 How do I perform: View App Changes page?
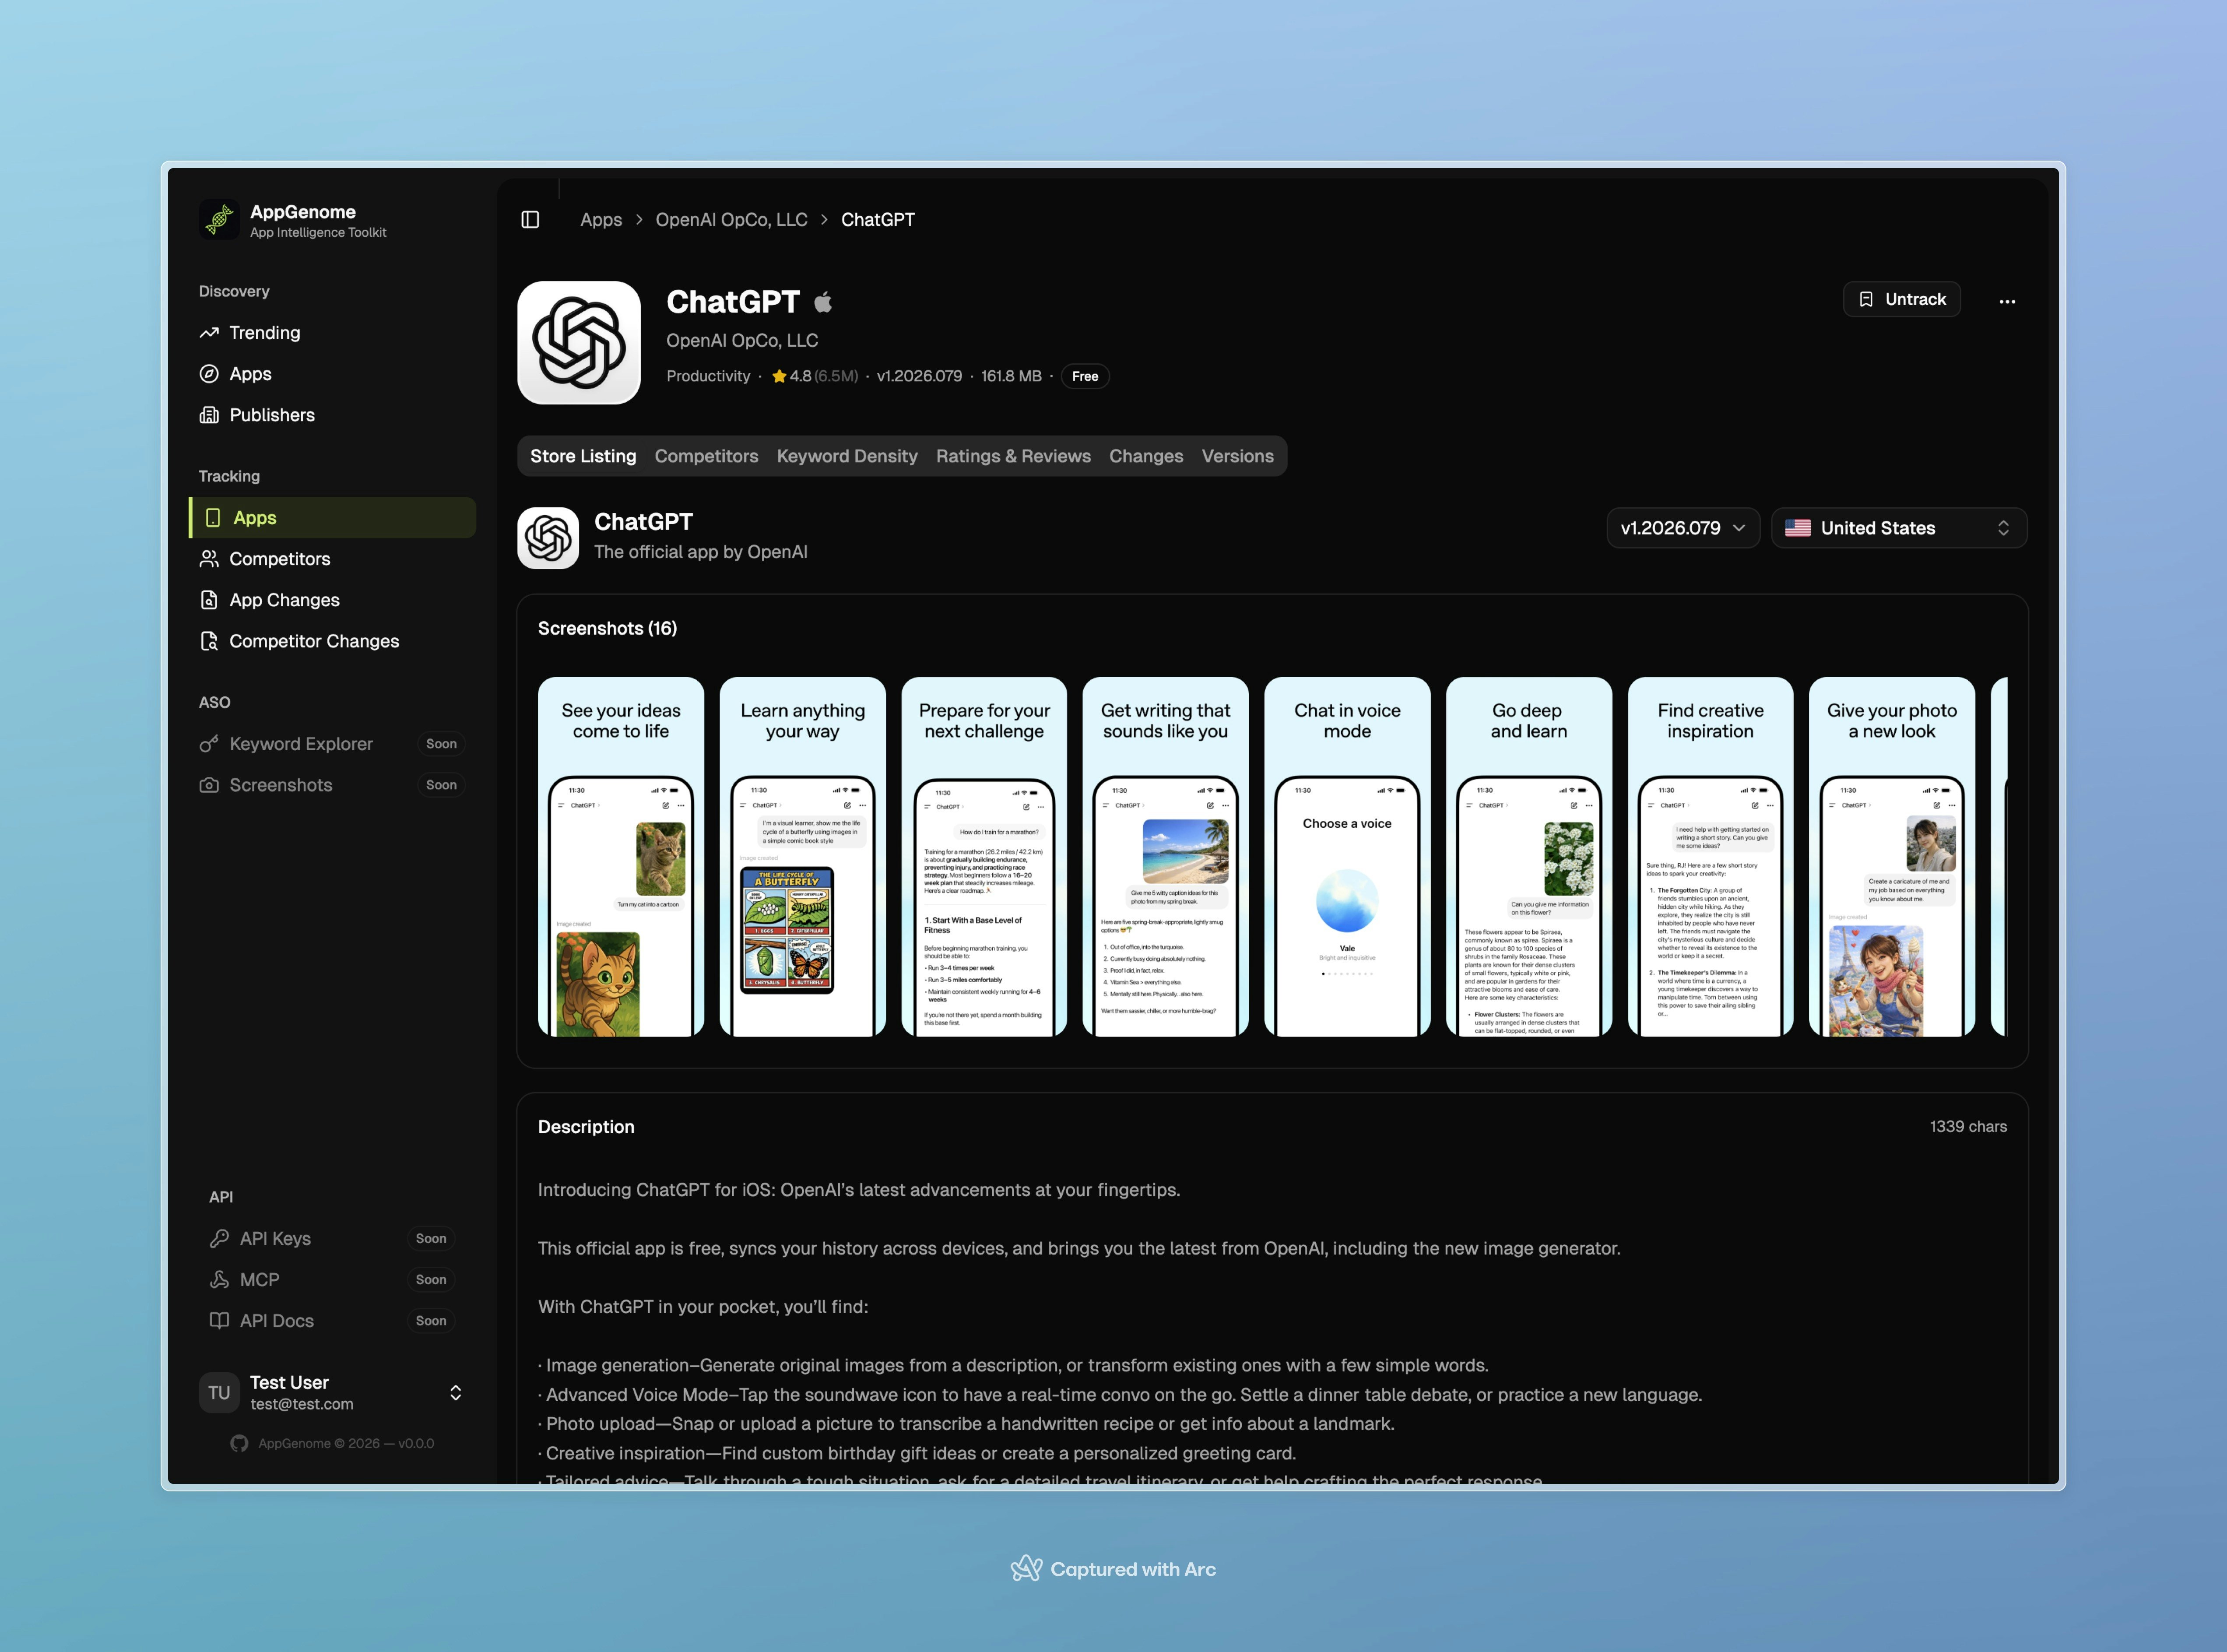332,600
